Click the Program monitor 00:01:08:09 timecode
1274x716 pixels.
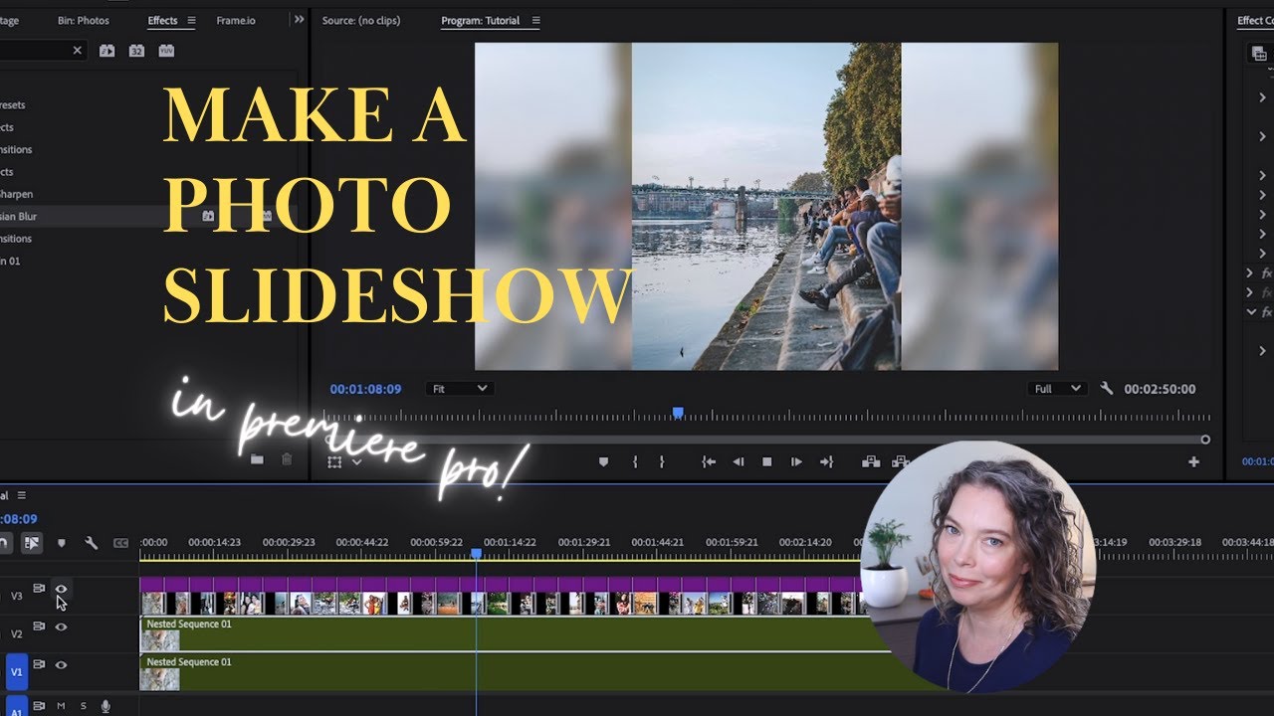tap(365, 389)
